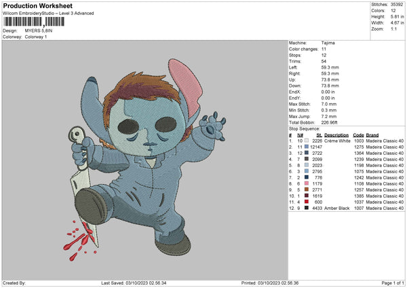
Task: Select the color swatch in the code 1242 row
Action: coord(307,177)
